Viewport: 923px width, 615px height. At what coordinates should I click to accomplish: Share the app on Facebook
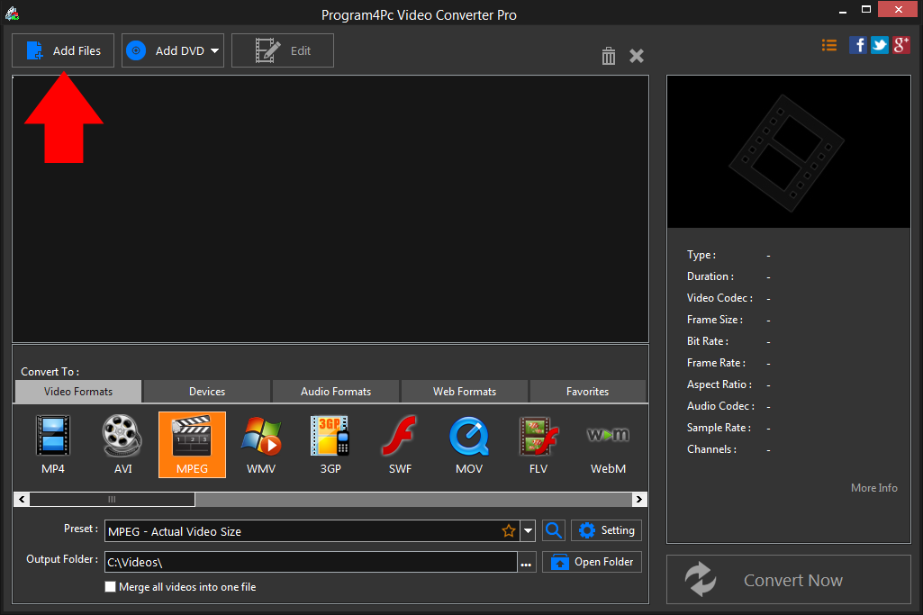[x=857, y=44]
